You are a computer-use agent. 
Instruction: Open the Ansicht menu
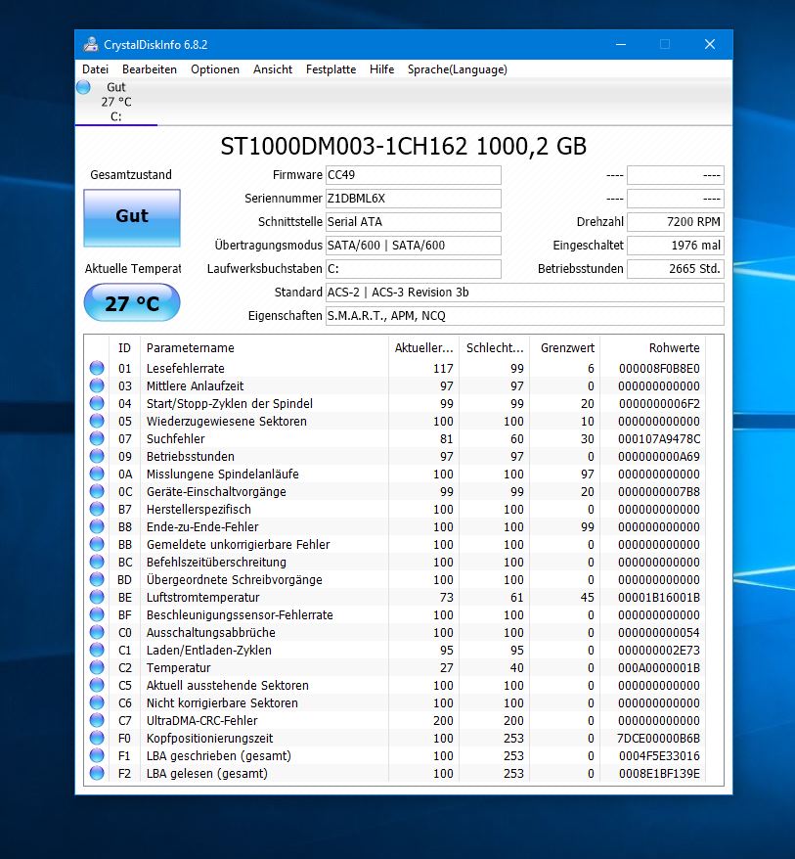click(x=273, y=69)
